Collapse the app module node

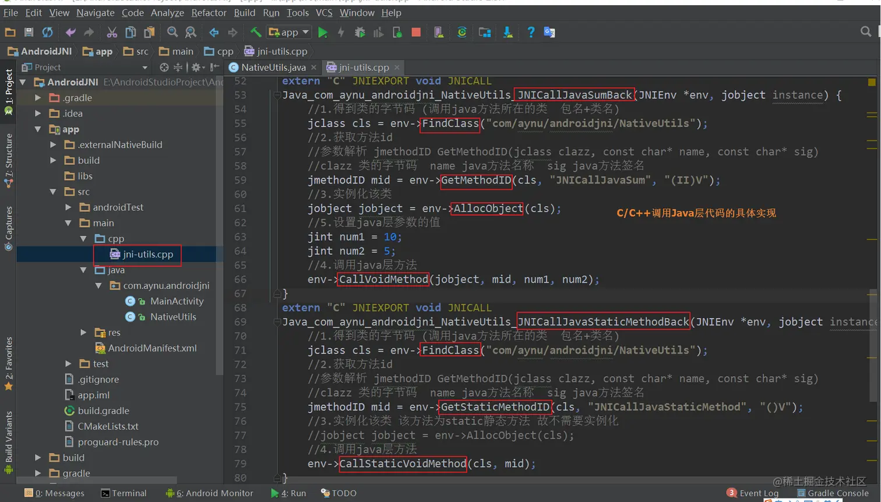pos(38,129)
